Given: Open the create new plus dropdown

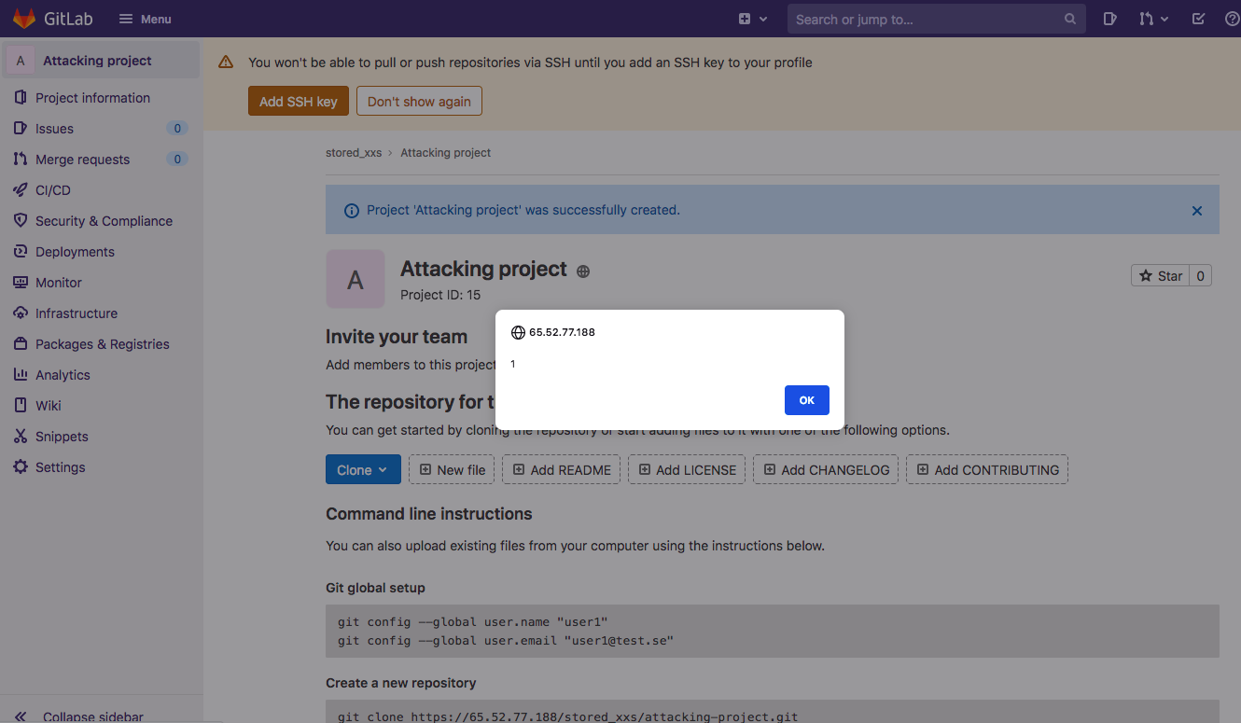Looking at the screenshot, I should click(x=752, y=19).
